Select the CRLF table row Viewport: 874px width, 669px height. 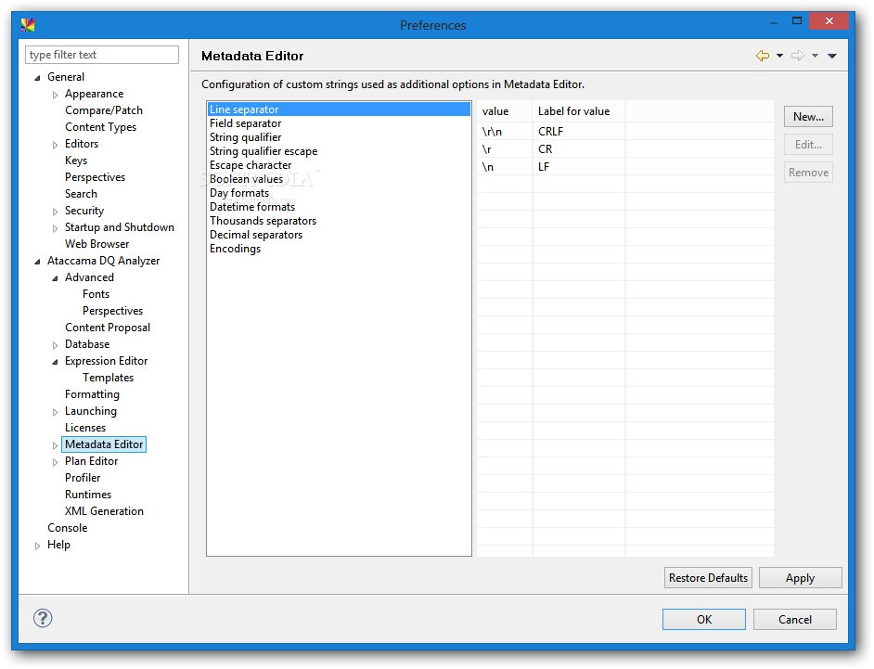624,132
